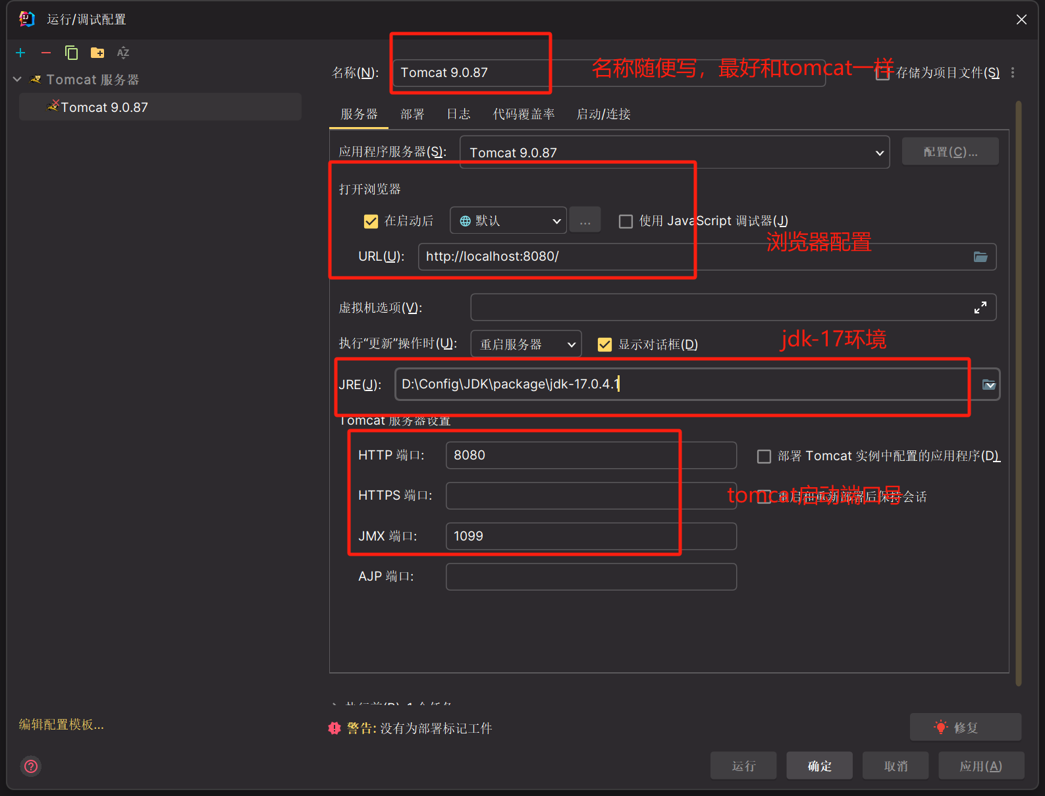The width and height of the screenshot is (1045, 796).
Task: Click the browser ellipsis button
Action: 585,221
